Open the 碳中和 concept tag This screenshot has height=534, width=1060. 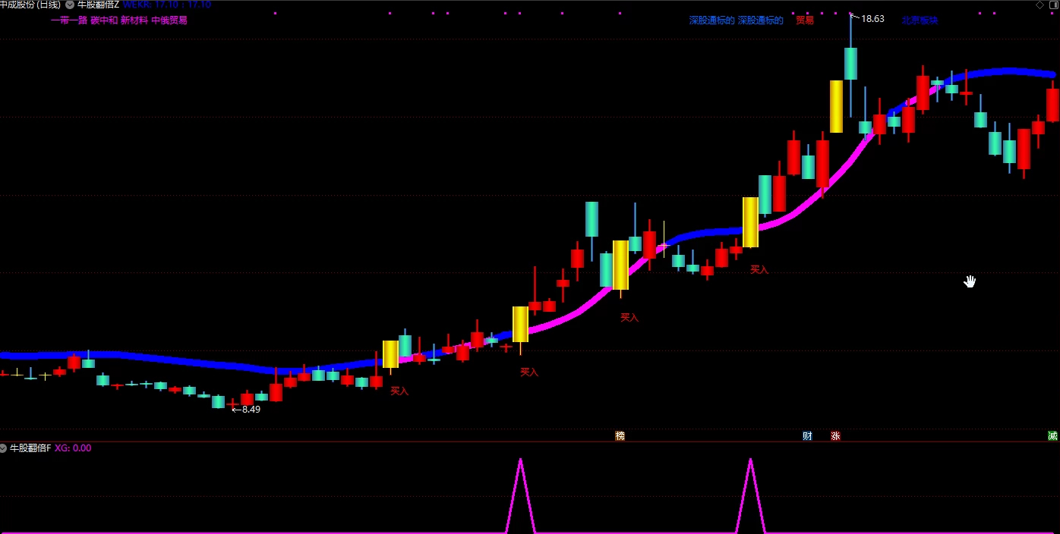(x=104, y=20)
